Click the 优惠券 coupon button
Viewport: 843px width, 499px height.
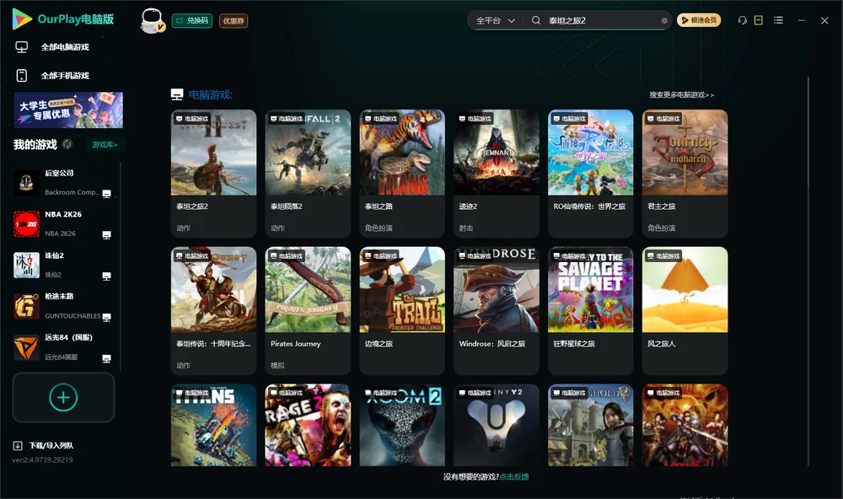coord(234,20)
